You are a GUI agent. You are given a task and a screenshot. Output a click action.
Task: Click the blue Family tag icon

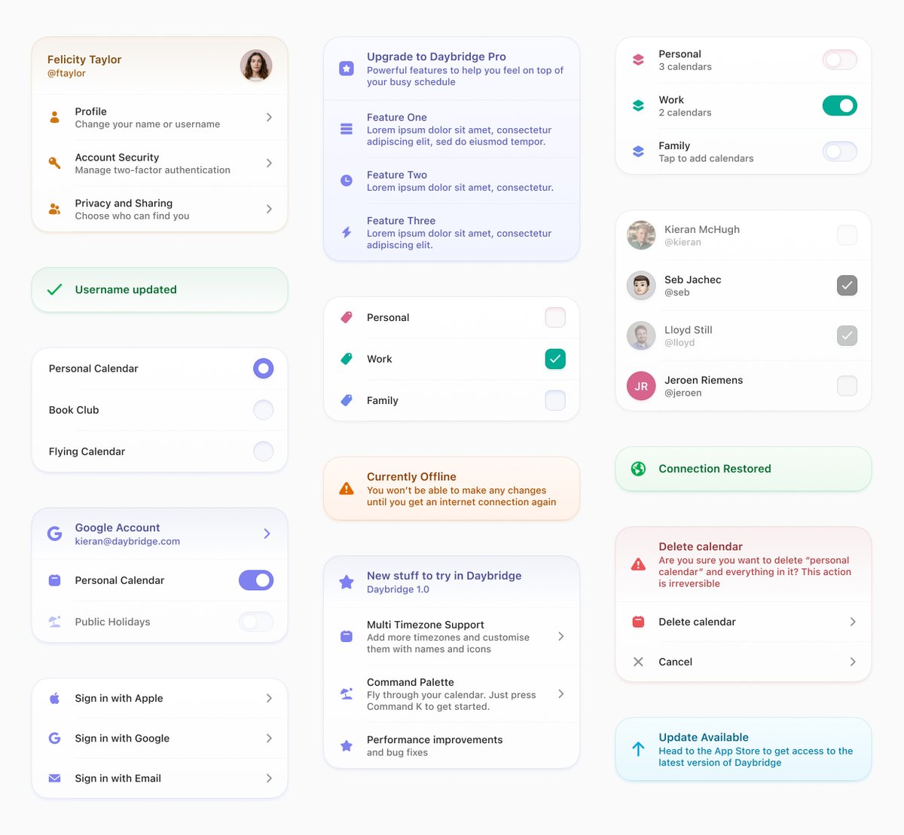pos(347,400)
